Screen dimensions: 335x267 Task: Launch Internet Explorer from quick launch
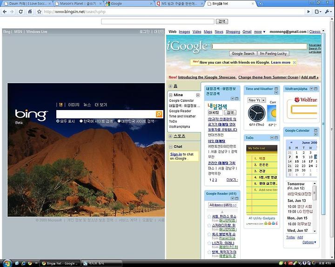click(24, 263)
